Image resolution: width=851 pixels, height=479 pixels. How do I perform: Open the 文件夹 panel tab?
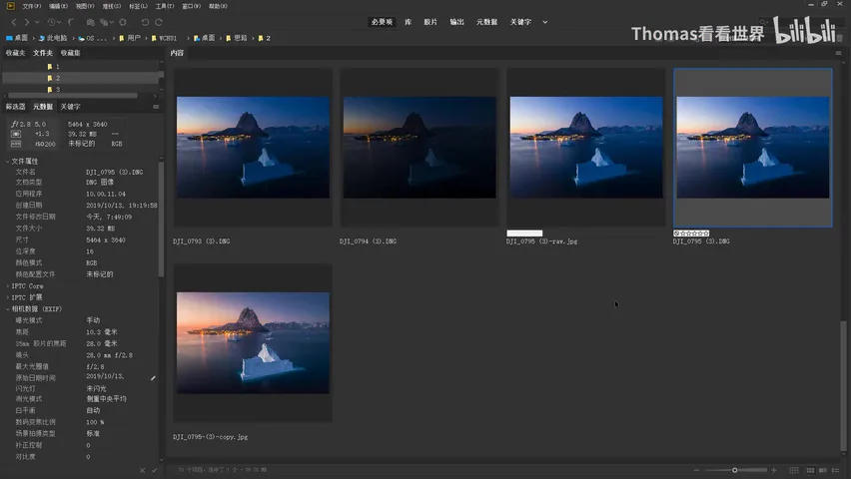pos(43,53)
